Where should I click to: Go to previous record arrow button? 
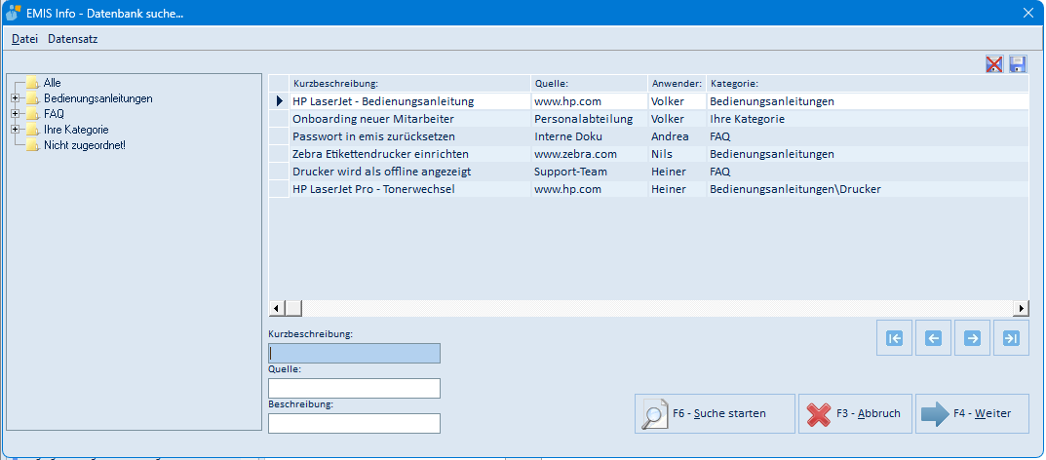(x=933, y=338)
